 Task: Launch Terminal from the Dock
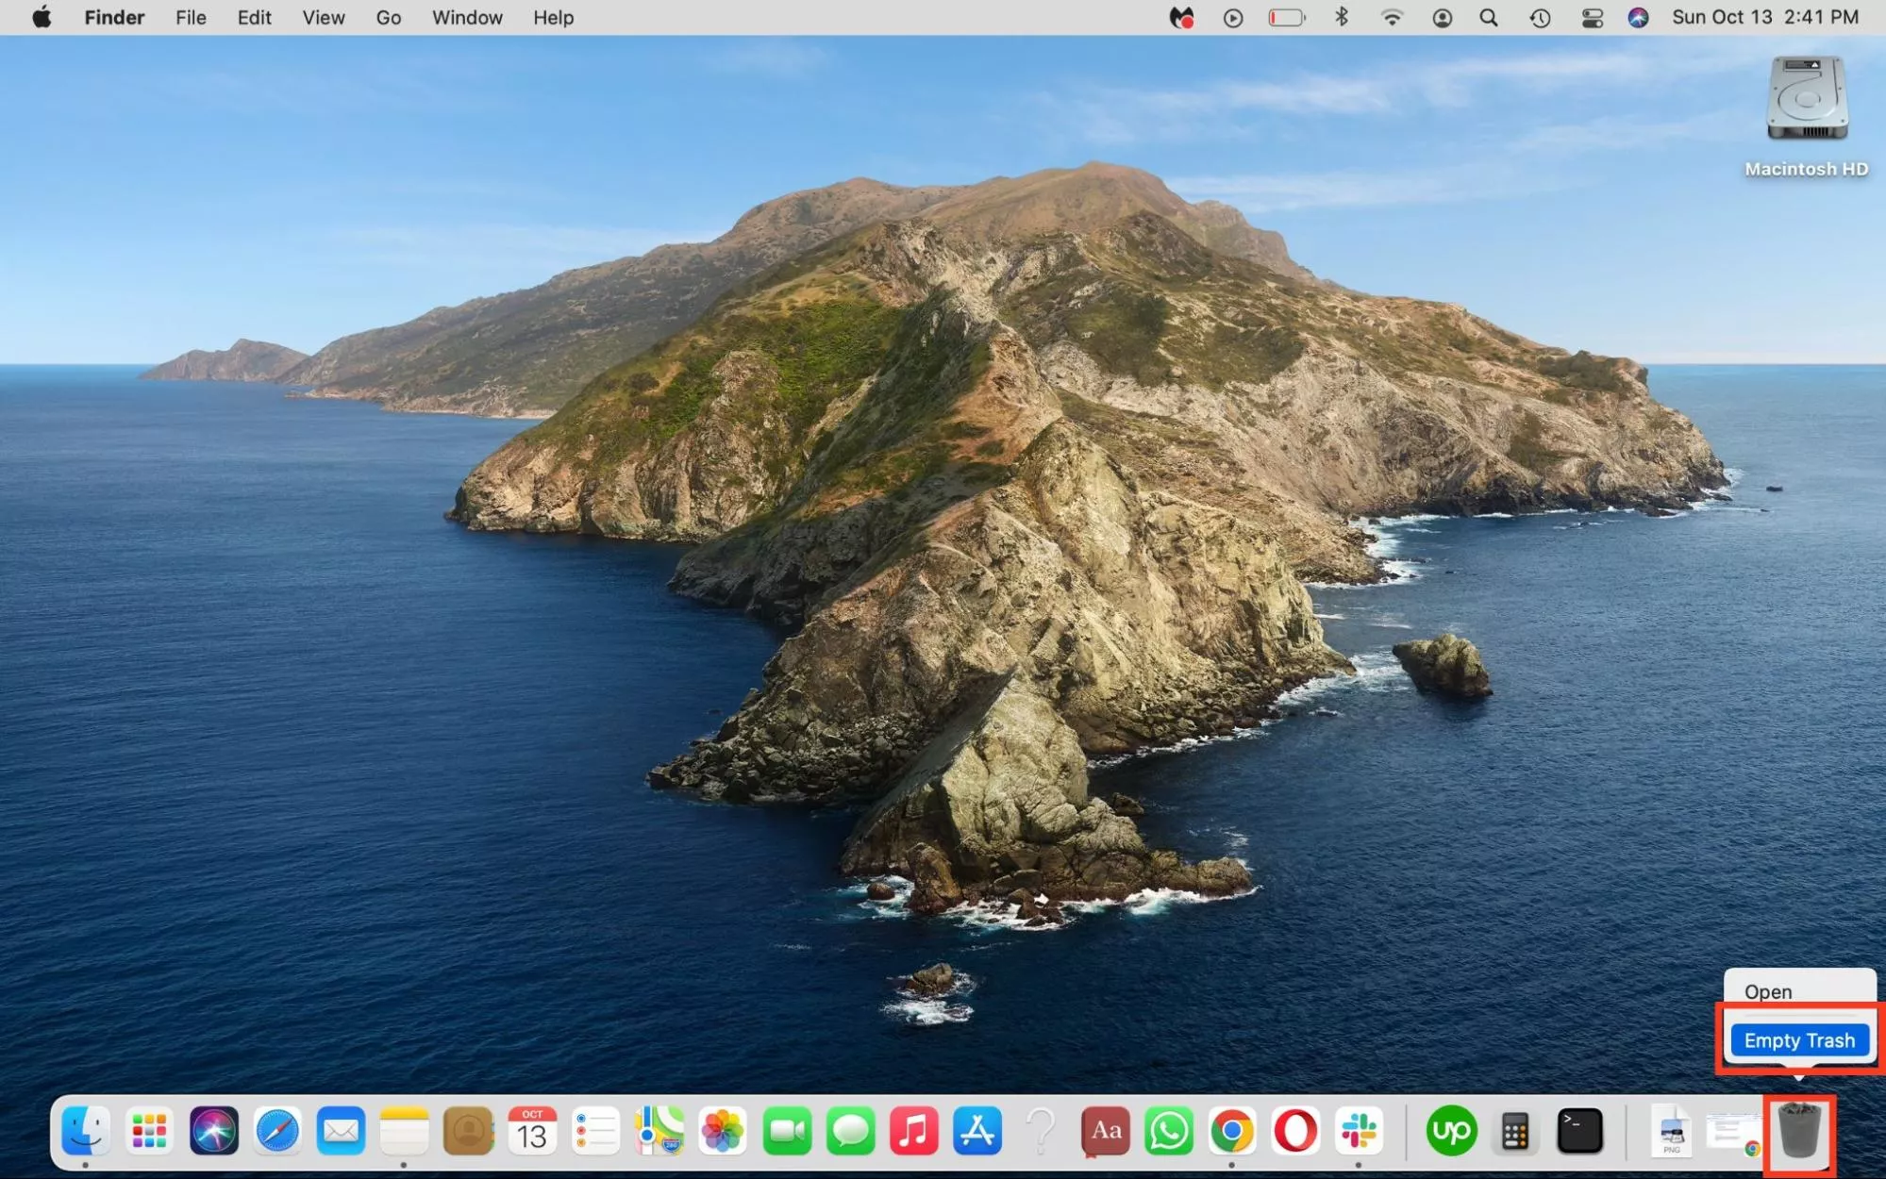pos(1578,1130)
